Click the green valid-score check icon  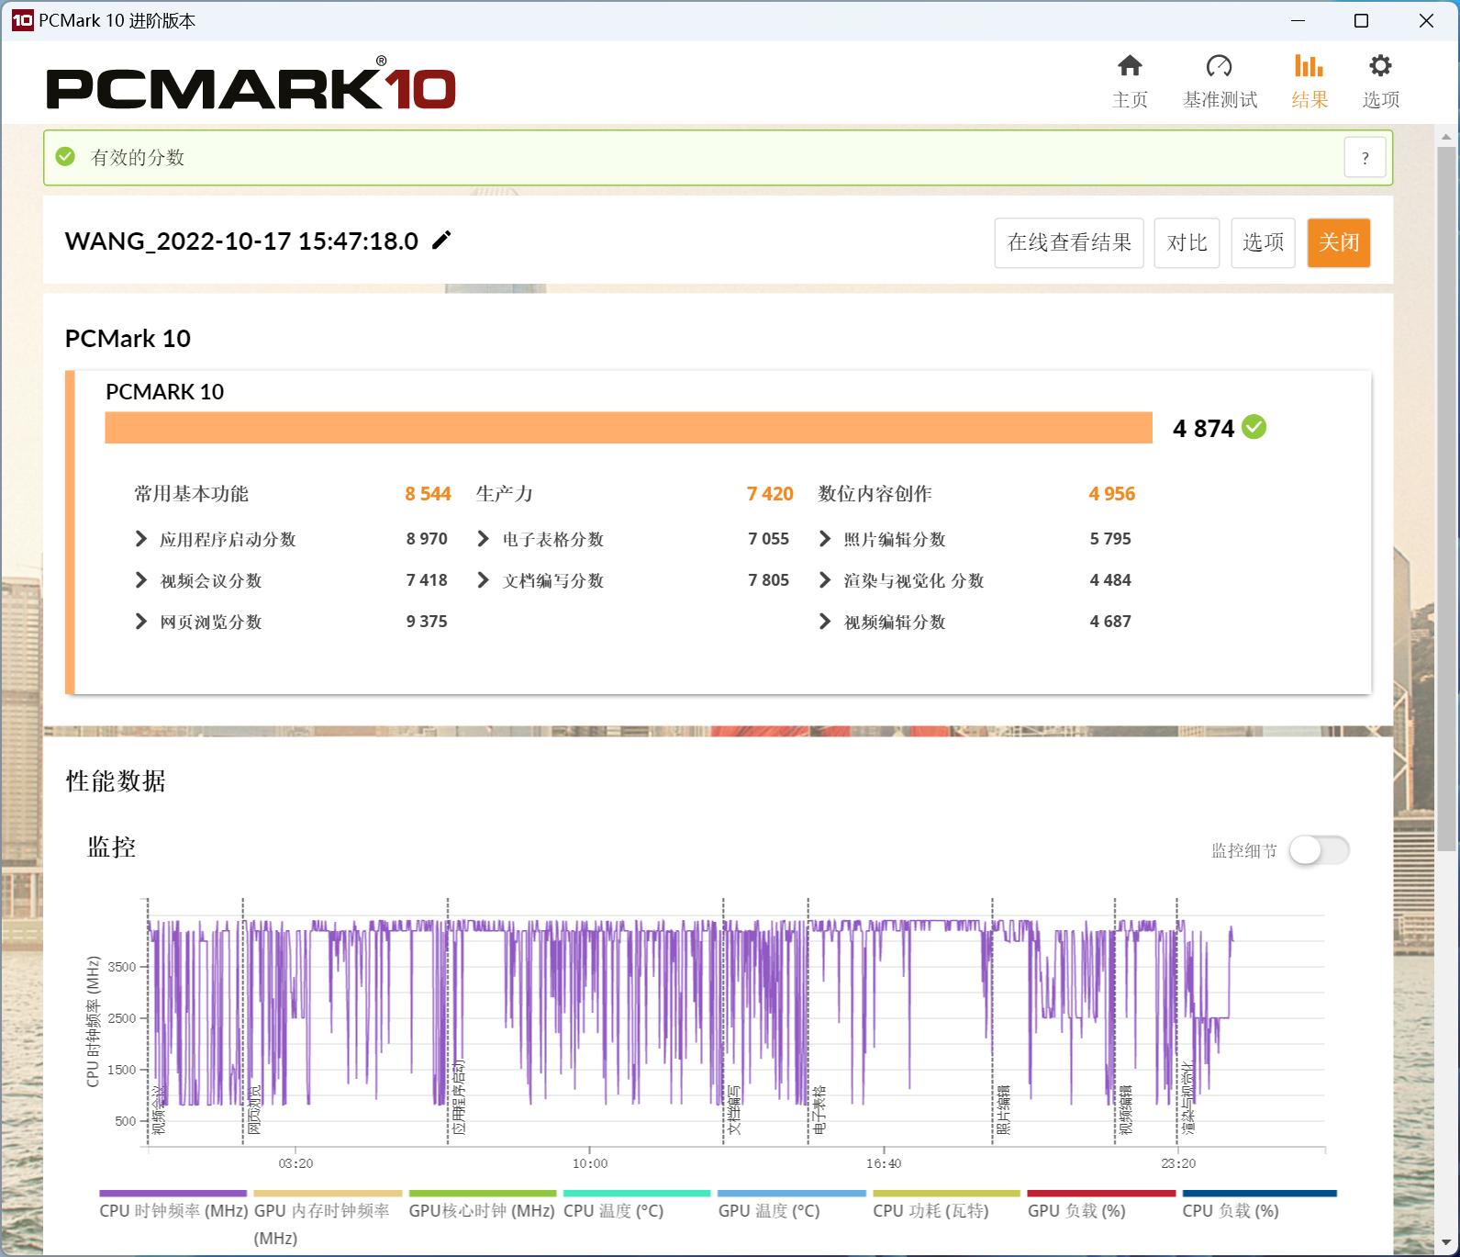(x=65, y=157)
